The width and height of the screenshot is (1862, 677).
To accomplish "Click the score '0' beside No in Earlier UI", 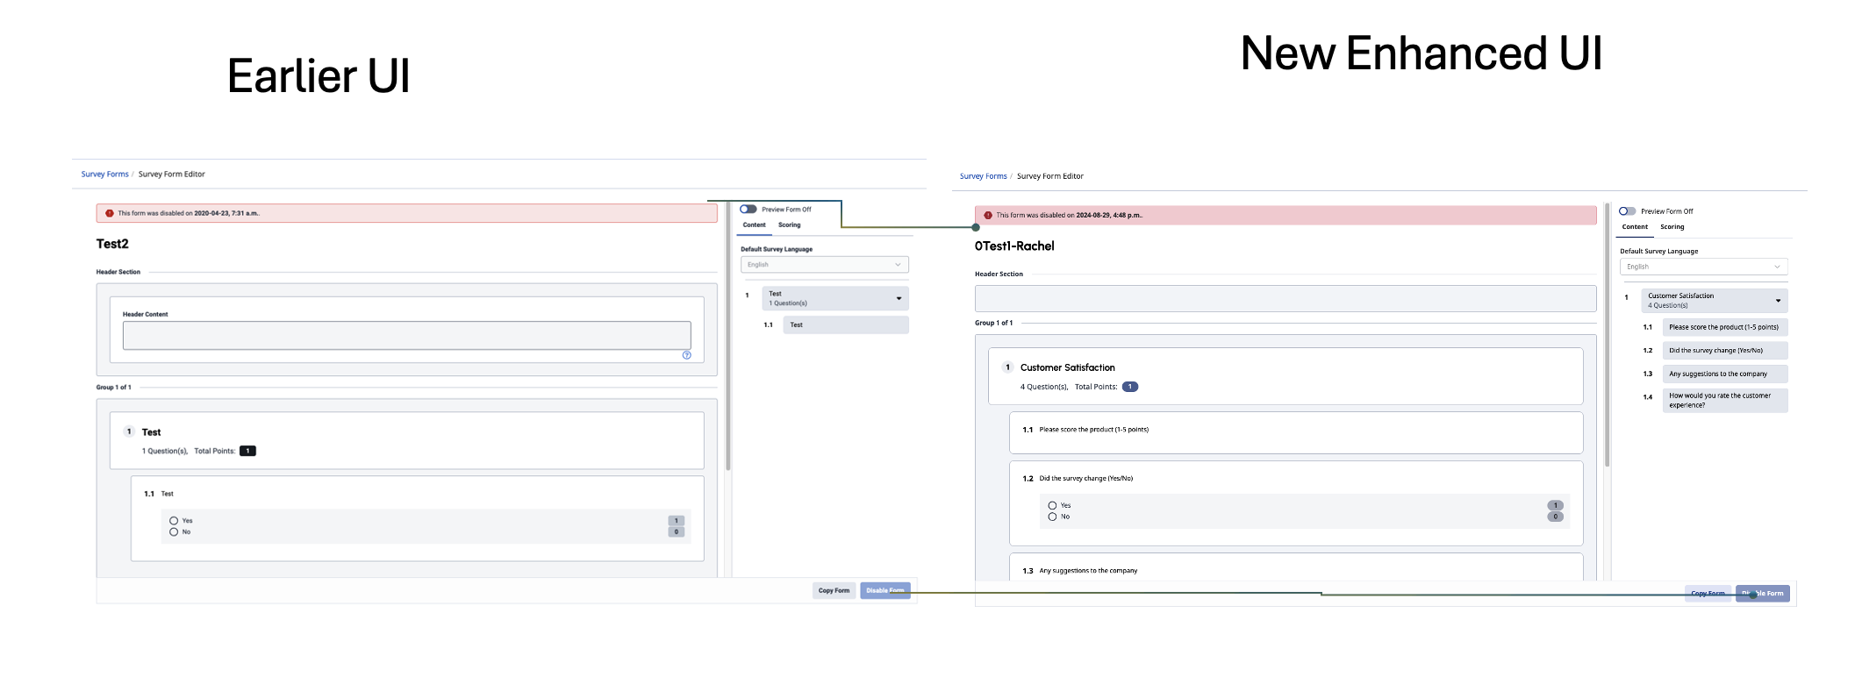I will (676, 532).
